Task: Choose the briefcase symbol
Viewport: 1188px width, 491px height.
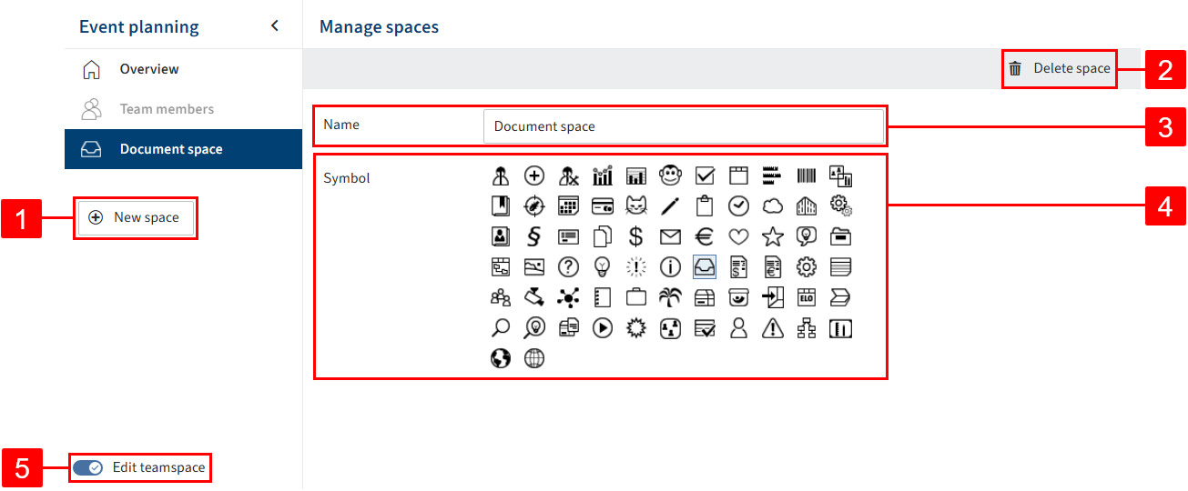Action: [x=636, y=297]
